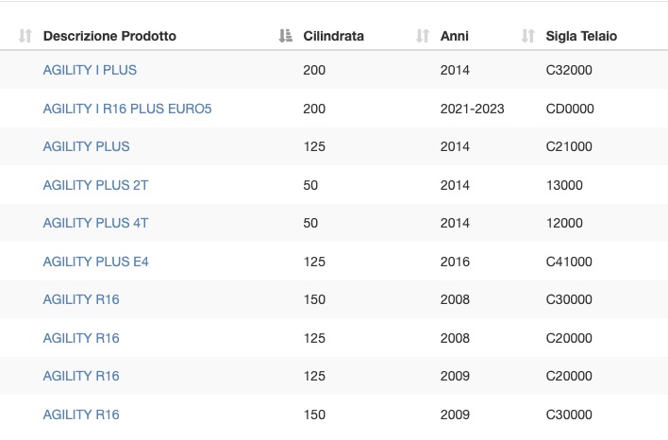Open AGILITY R16 150 from 2008
The width and height of the screenshot is (668, 440).
pos(81,299)
